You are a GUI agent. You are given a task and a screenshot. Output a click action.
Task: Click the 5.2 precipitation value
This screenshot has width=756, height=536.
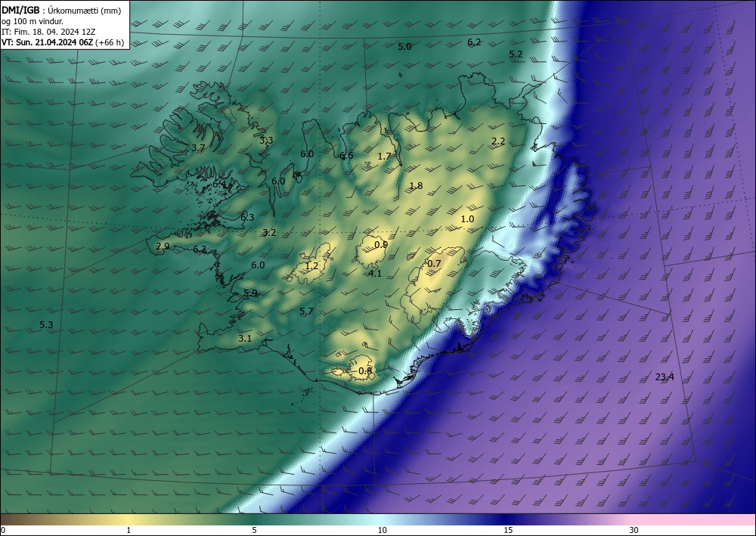516,54
